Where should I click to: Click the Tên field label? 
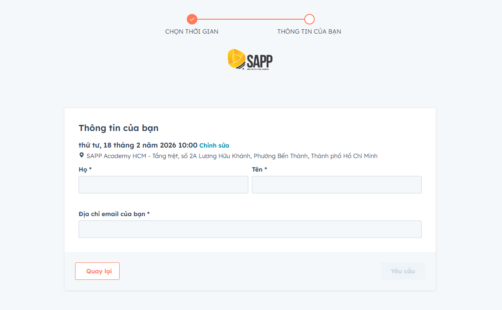pyautogui.click(x=259, y=169)
